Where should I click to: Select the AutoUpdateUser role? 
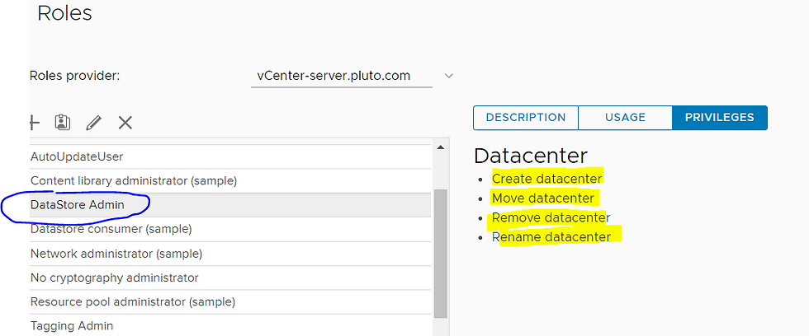77,156
